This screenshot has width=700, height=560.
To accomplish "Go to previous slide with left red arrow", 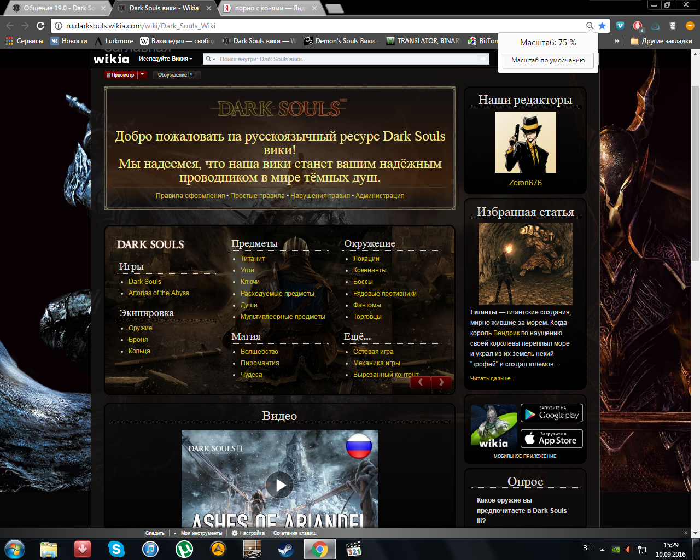I will (x=420, y=382).
